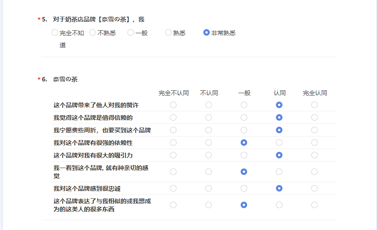The width and height of the screenshot is (377, 230).
Task: Tick 完全认同 for 这个品牌对我有很大的吸引力
Action: pos(315,155)
